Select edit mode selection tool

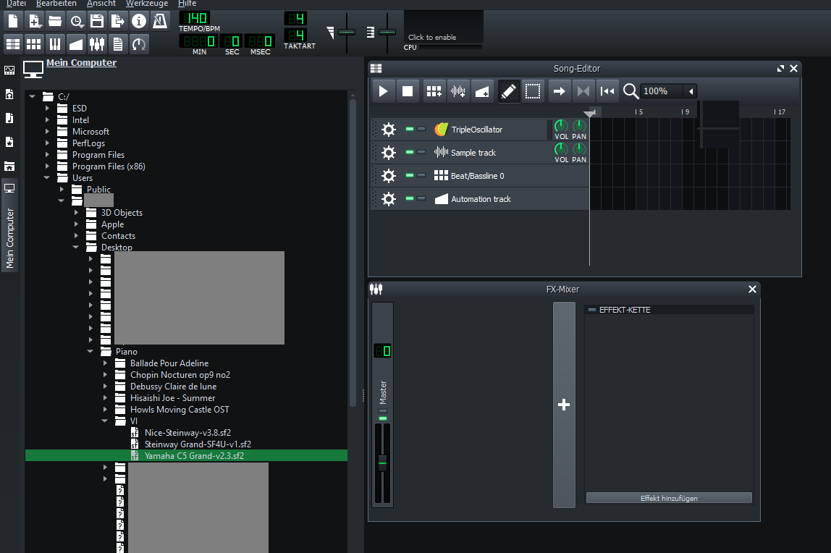[x=533, y=91]
